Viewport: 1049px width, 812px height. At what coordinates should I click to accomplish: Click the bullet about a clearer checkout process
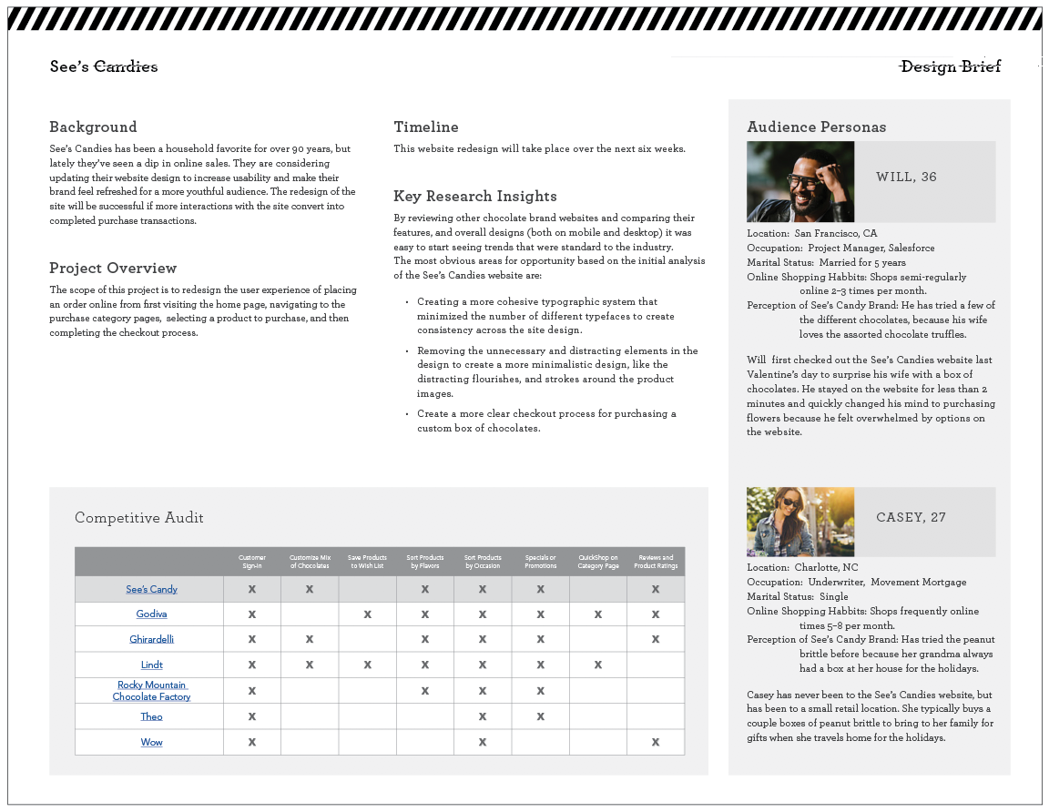[x=546, y=421]
